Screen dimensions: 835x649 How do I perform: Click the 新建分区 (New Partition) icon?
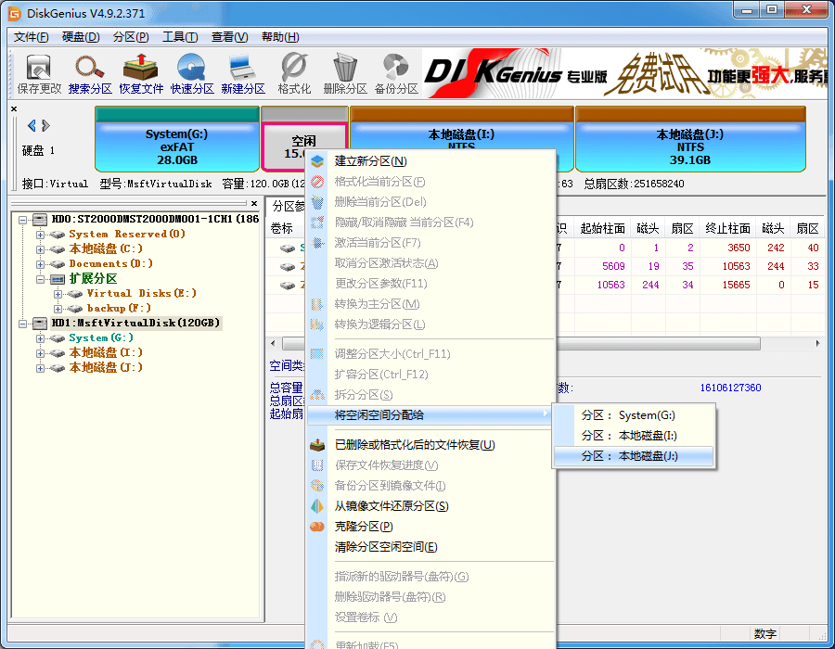pyautogui.click(x=244, y=72)
